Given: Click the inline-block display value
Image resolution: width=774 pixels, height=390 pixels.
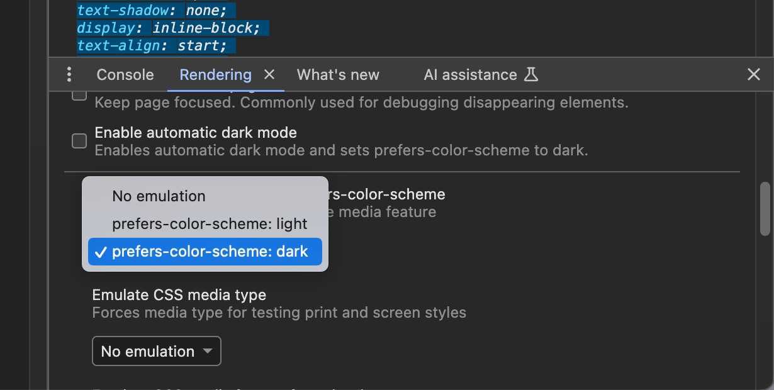Looking at the screenshot, I should pyautogui.click(x=206, y=28).
